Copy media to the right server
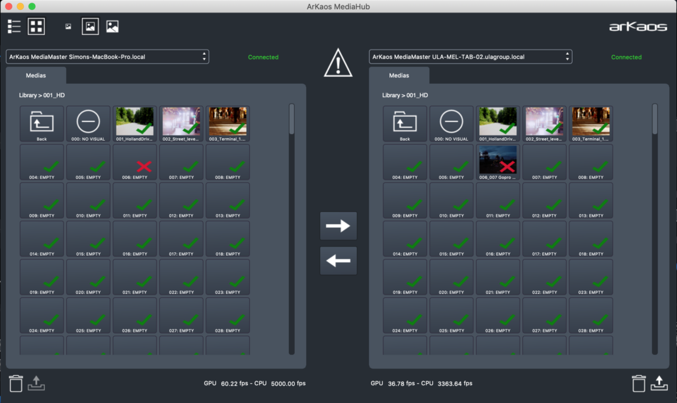The height and width of the screenshot is (403, 677). 338,226
